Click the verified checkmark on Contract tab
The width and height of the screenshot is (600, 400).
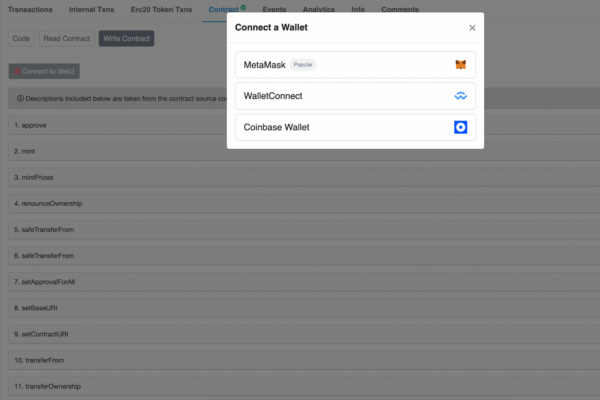point(243,7)
